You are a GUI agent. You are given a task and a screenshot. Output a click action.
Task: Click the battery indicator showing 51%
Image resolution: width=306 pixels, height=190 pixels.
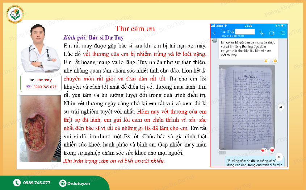click(x=281, y=26)
